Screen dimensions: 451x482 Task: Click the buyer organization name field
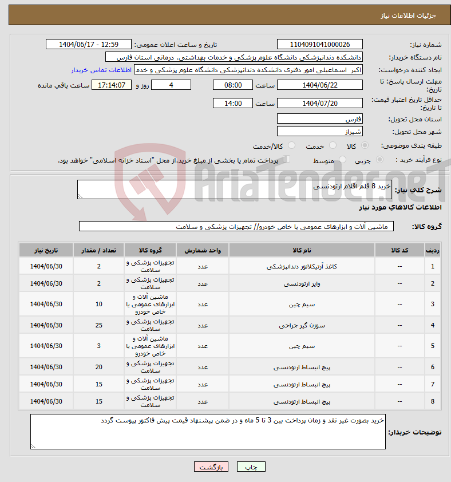pos(234,57)
